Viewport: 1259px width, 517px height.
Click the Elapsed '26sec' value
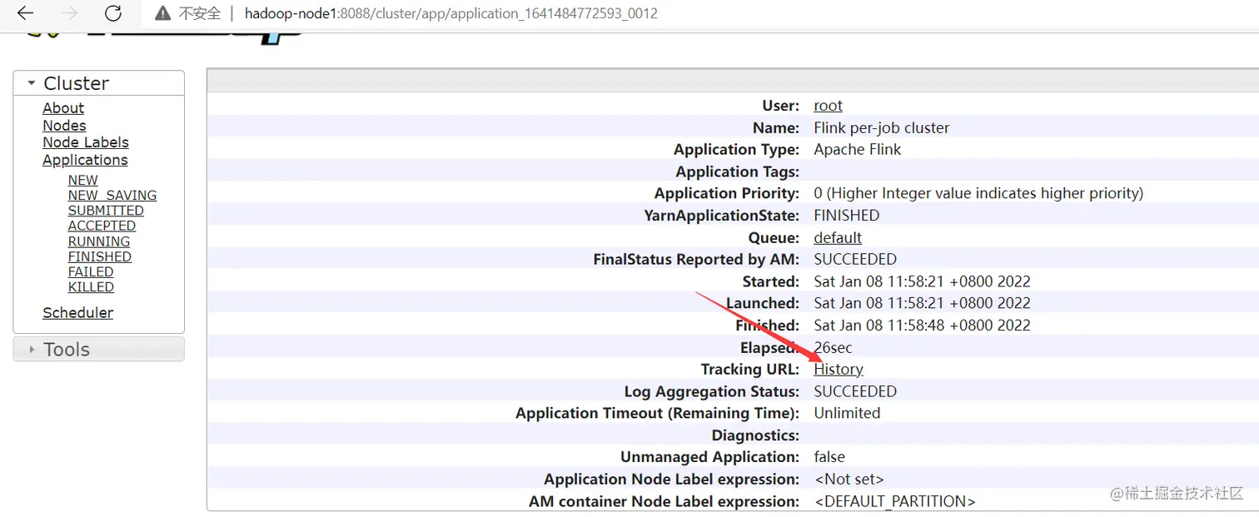[833, 347]
